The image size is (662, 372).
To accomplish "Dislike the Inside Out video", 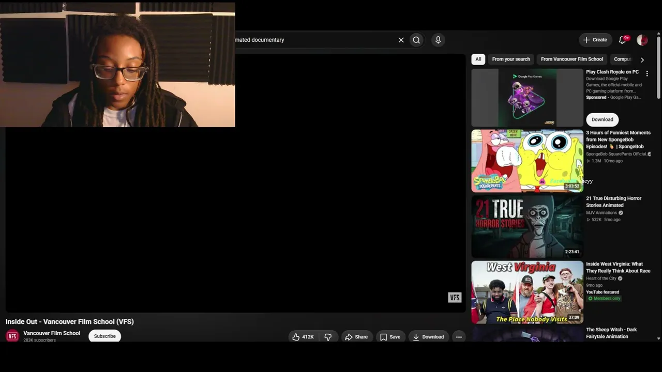I will pyautogui.click(x=328, y=337).
